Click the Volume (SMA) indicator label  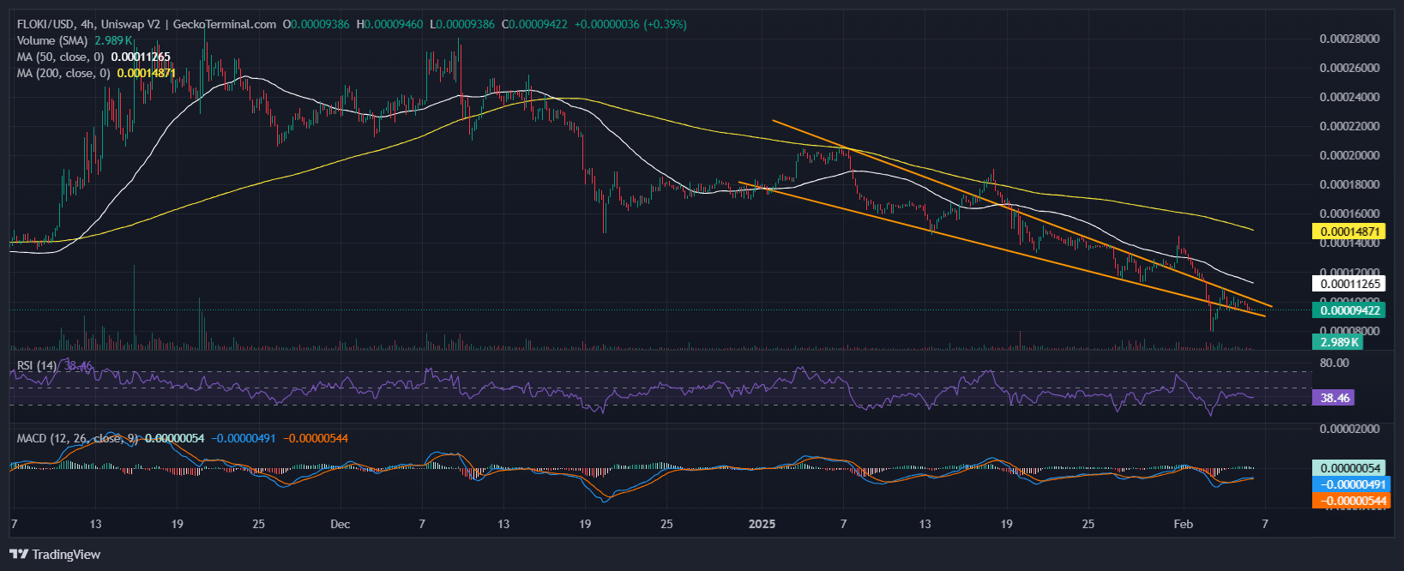point(52,40)
